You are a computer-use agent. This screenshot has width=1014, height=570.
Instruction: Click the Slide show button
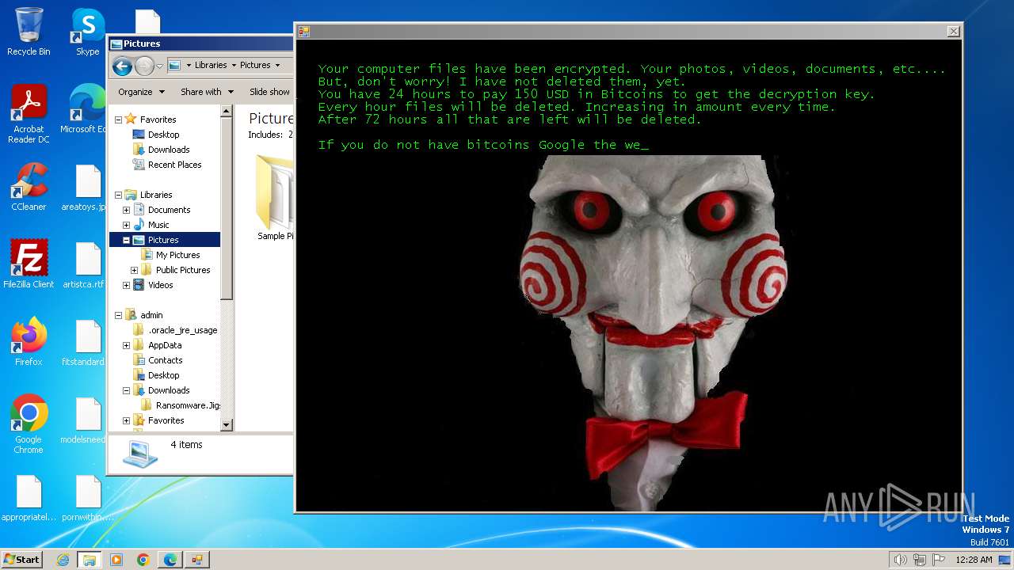click(269, 92)
